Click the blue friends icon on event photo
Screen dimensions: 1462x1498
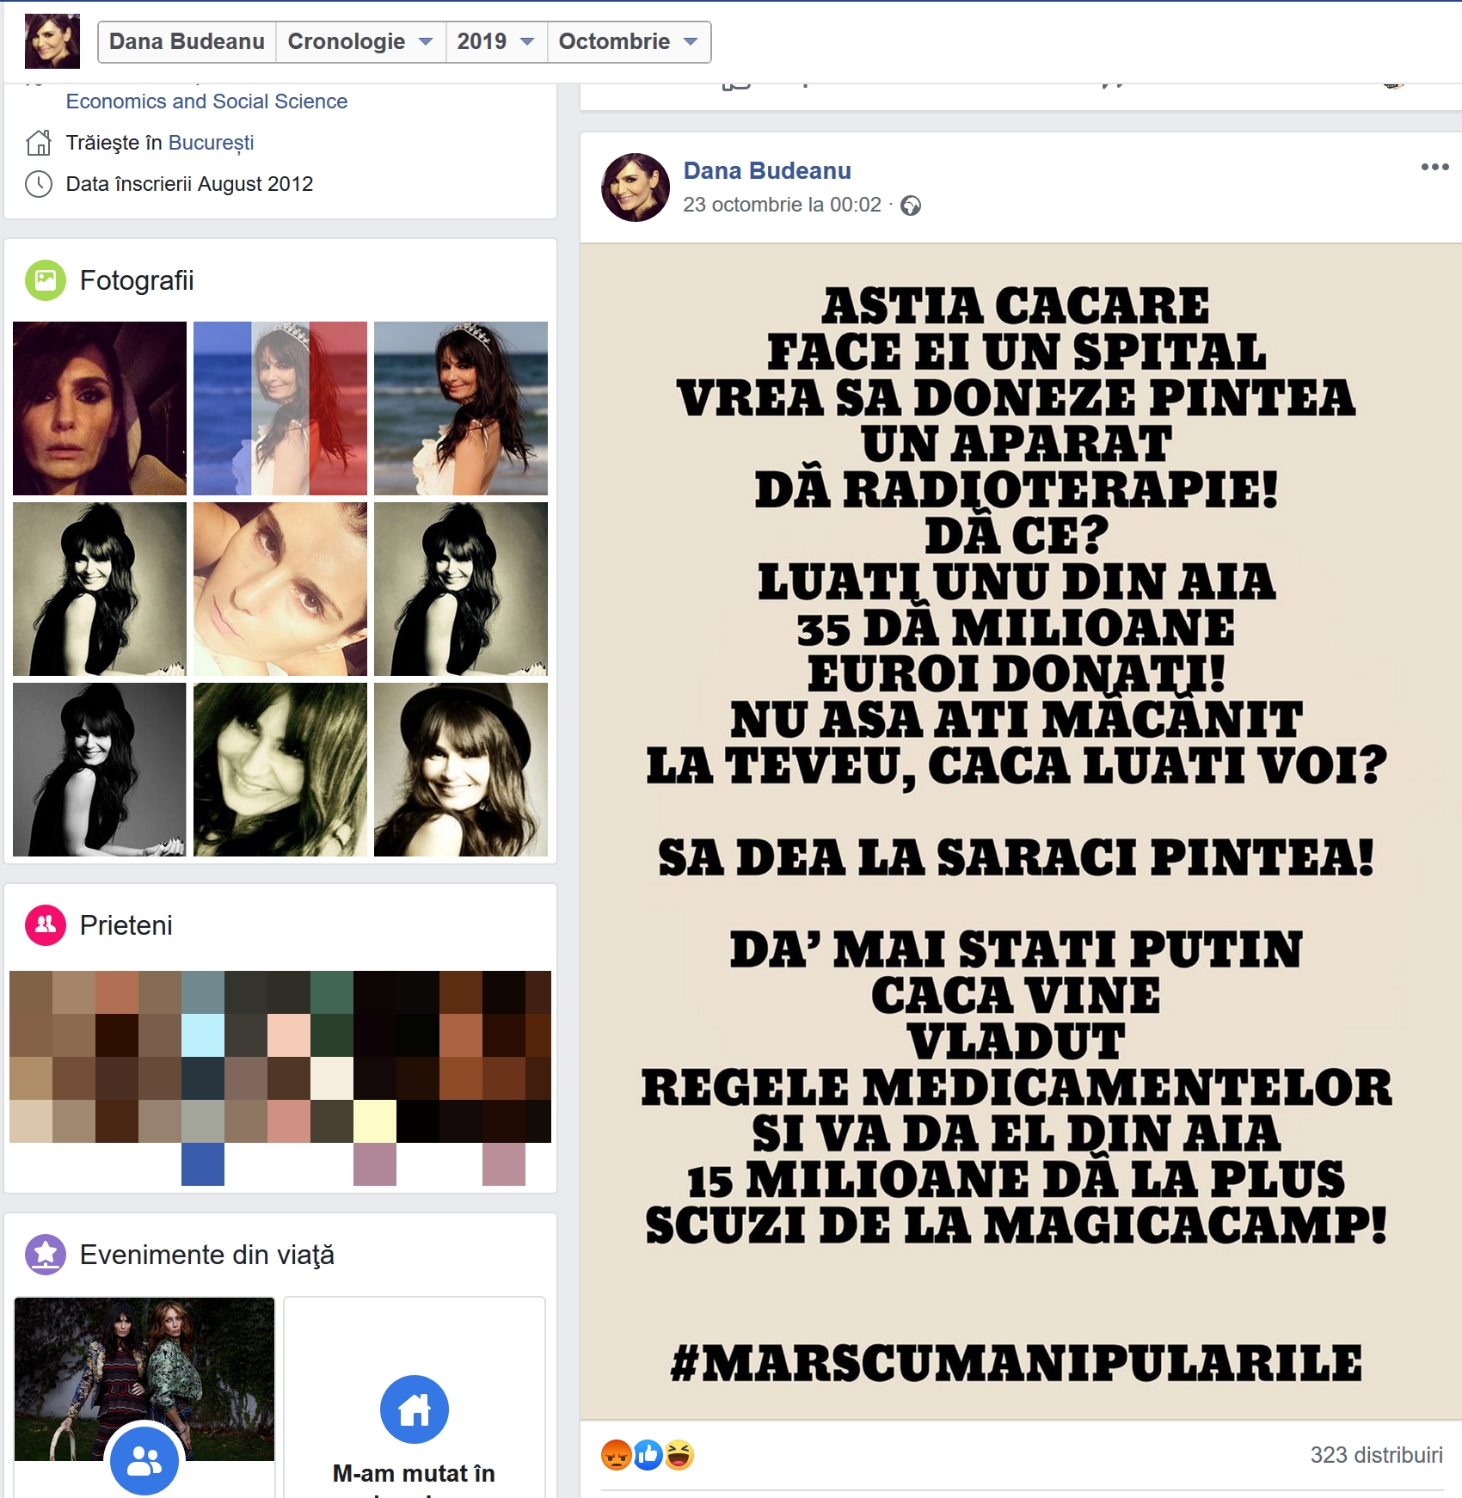pos(144,1461)
